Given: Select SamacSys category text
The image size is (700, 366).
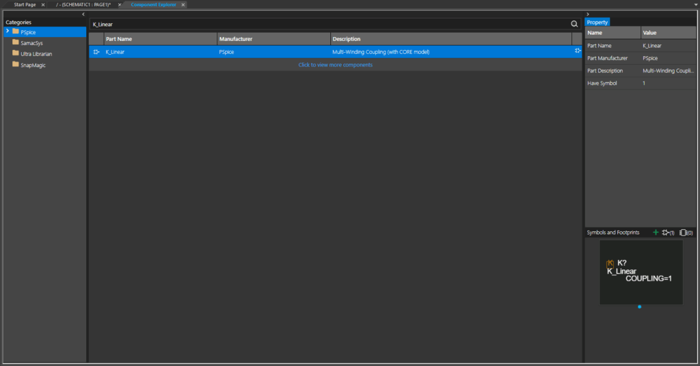Looking at the screenshot, I should tap(31, 43).
